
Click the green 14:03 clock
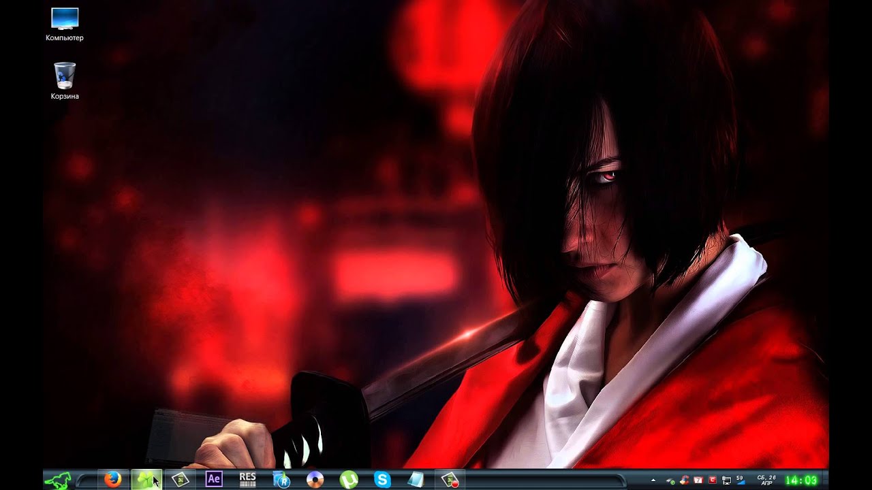coord(801,480)
